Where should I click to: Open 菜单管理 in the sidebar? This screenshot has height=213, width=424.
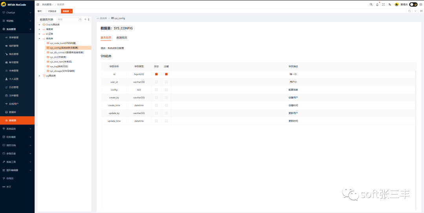tap(17, 37)
